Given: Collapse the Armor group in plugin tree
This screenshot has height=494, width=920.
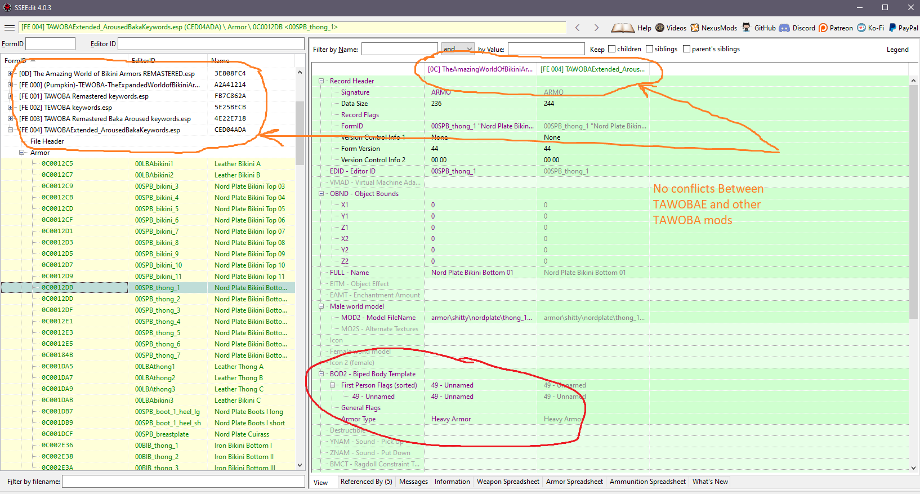Looking at the screenshot, I should pyautogui.click(x=22, y=153).
